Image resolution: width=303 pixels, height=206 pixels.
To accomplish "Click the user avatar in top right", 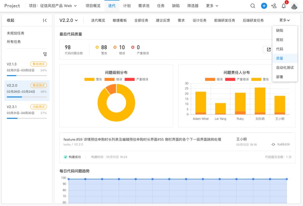I will (x=294, y=6).
